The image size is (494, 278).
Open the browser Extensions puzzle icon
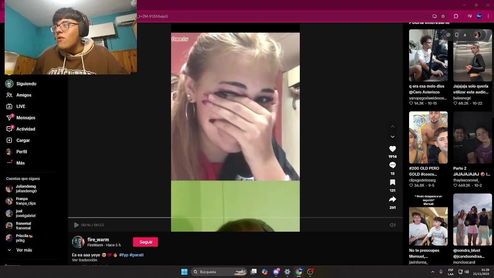[456, 16]
